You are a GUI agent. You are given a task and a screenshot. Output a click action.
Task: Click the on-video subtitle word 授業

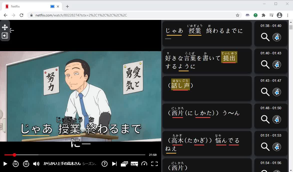(x=69, y=129)
